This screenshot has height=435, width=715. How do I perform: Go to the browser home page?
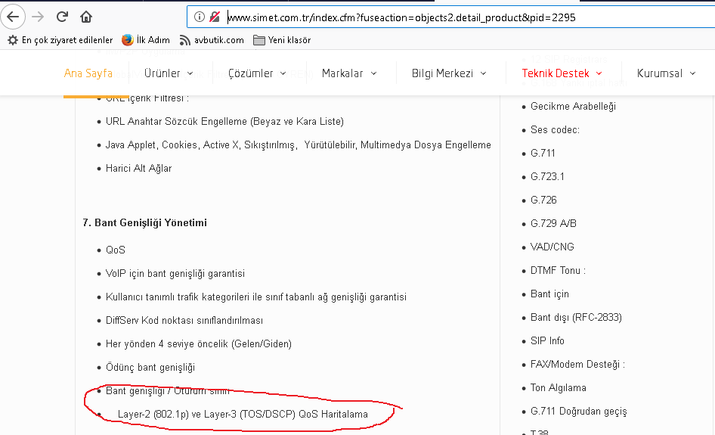tap(86, 17)
